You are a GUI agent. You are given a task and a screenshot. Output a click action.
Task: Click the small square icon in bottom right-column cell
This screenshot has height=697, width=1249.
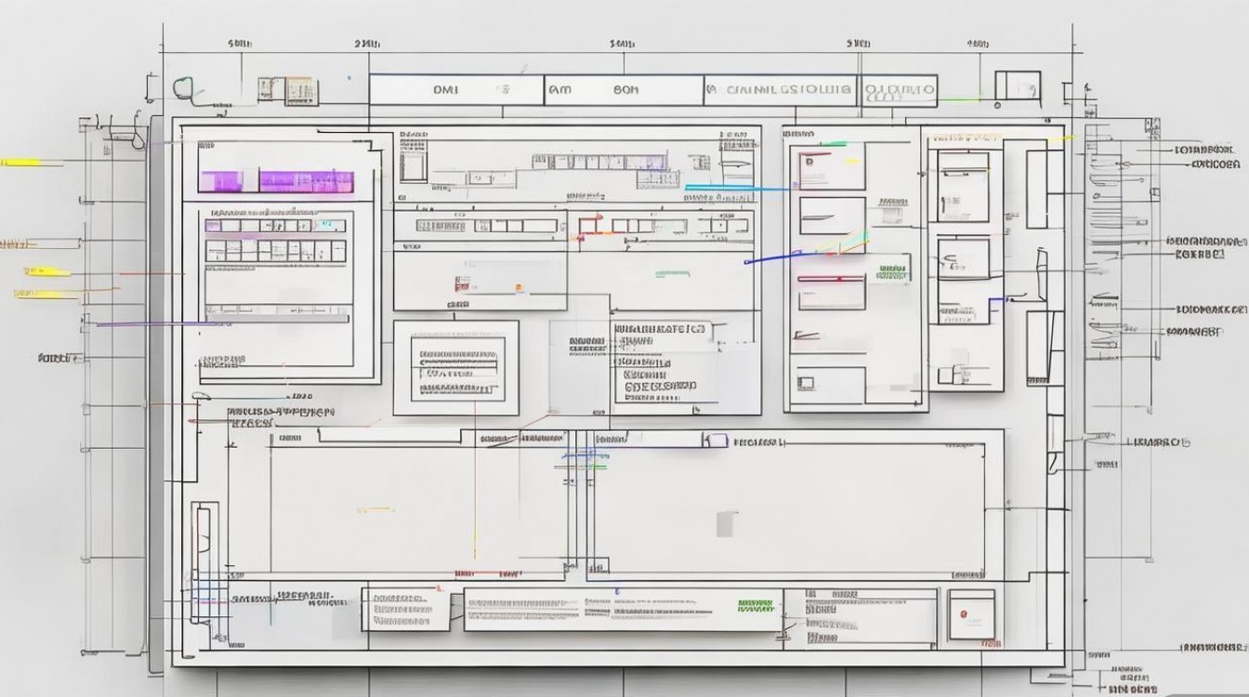pyautogui.click(x=806, y=382)
